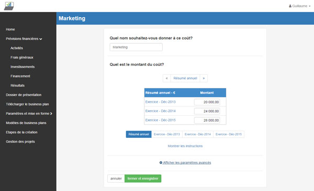Switch to Exercice - Déc-2013 tab
The width and height of the screenshot is (314, 191).
(x=167, y=134)
